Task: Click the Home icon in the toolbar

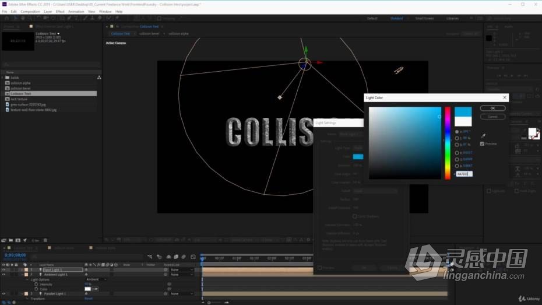Action: 6,18
